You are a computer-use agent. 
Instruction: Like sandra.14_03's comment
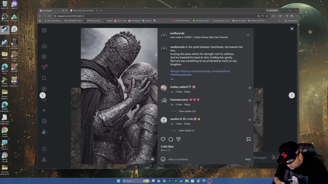pos(250,120)
